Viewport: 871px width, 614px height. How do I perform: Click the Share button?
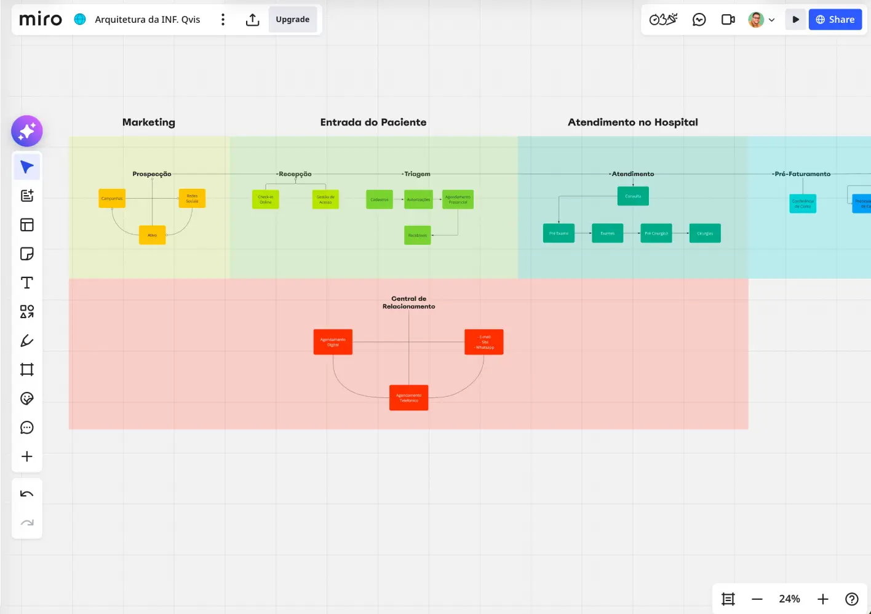tap(835, 20)
